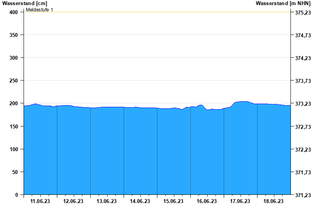
Task: Select the 15.06.23 date label
Action: click(173, 201)
